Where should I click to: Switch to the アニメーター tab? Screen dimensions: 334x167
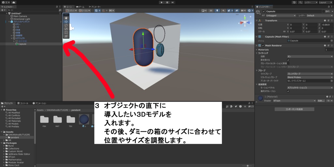coord(95,7)
